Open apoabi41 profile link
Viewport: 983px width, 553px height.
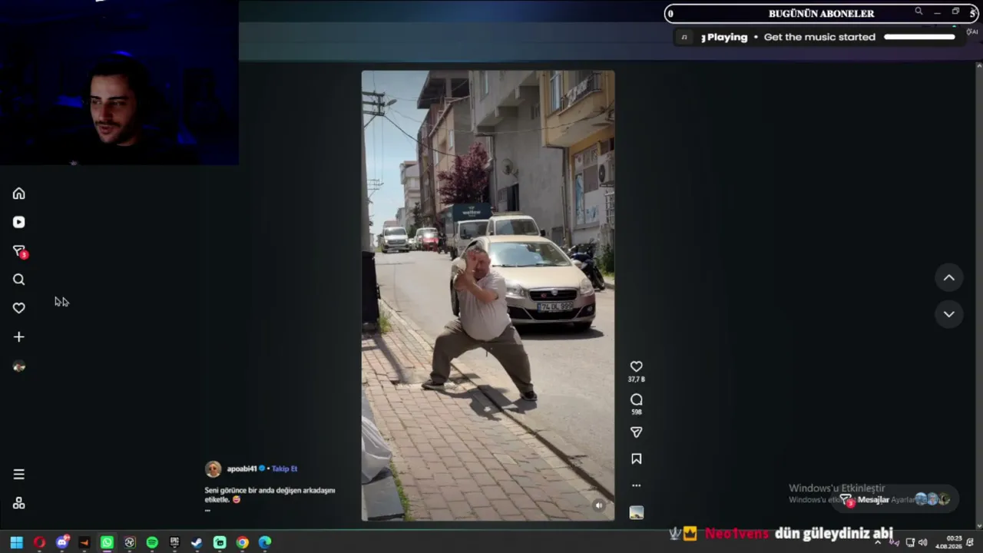(x=242, y=469)
